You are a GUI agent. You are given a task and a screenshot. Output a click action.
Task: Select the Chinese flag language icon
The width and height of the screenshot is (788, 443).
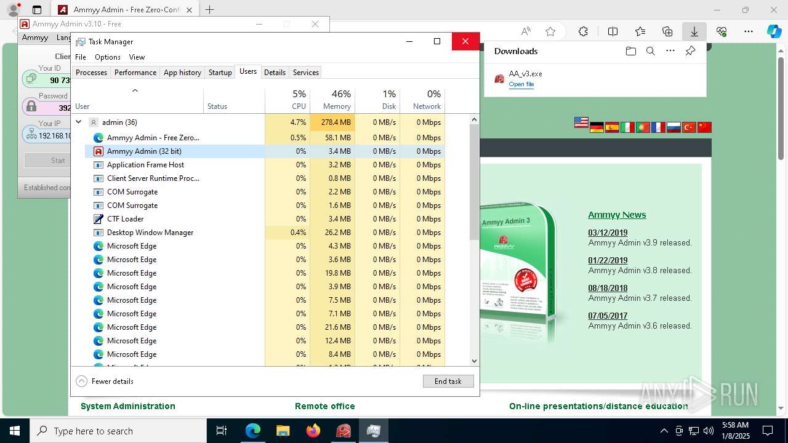(x=704, y=127)
